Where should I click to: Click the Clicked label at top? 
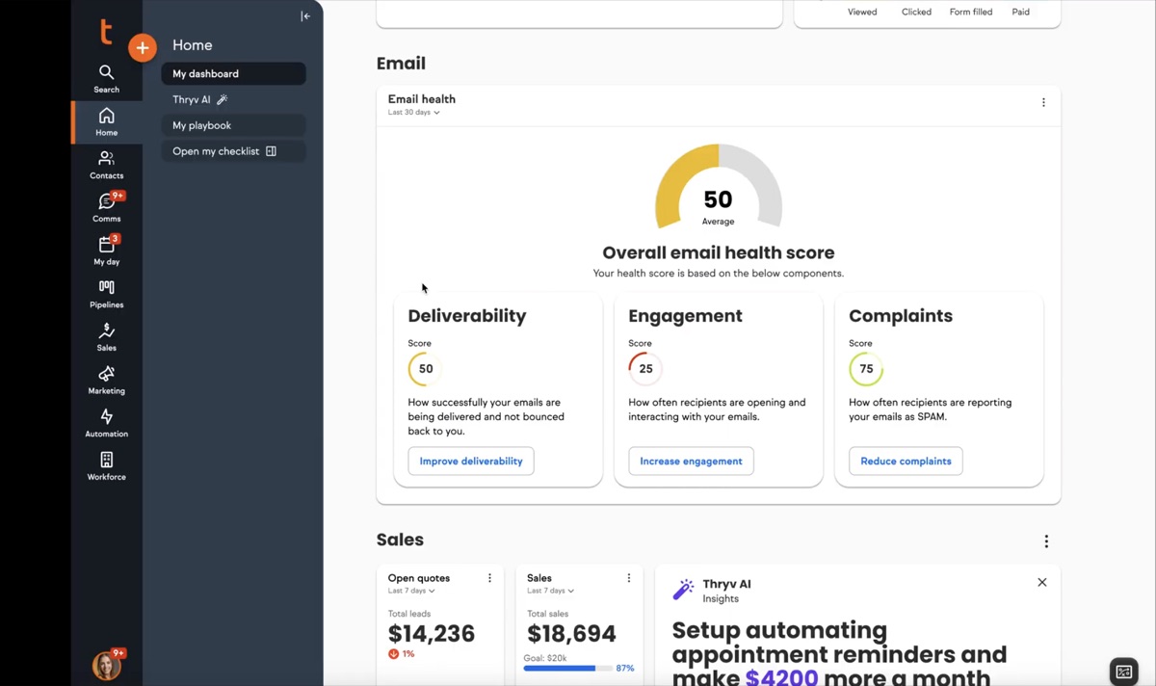(x=916, y=12)
